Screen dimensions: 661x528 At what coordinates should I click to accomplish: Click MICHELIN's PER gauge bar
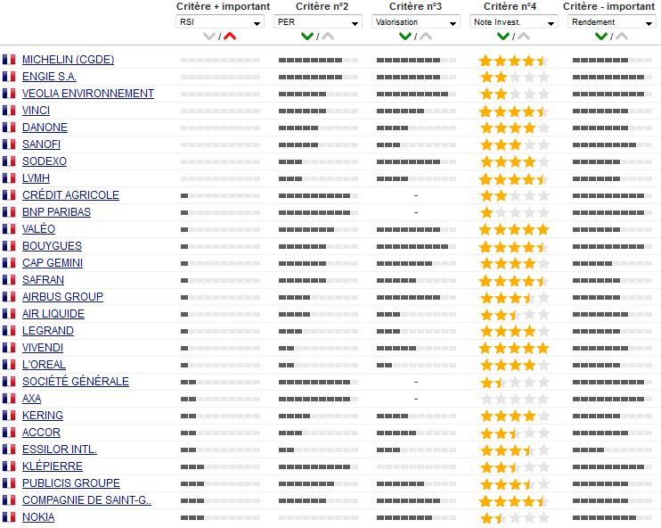318,61
